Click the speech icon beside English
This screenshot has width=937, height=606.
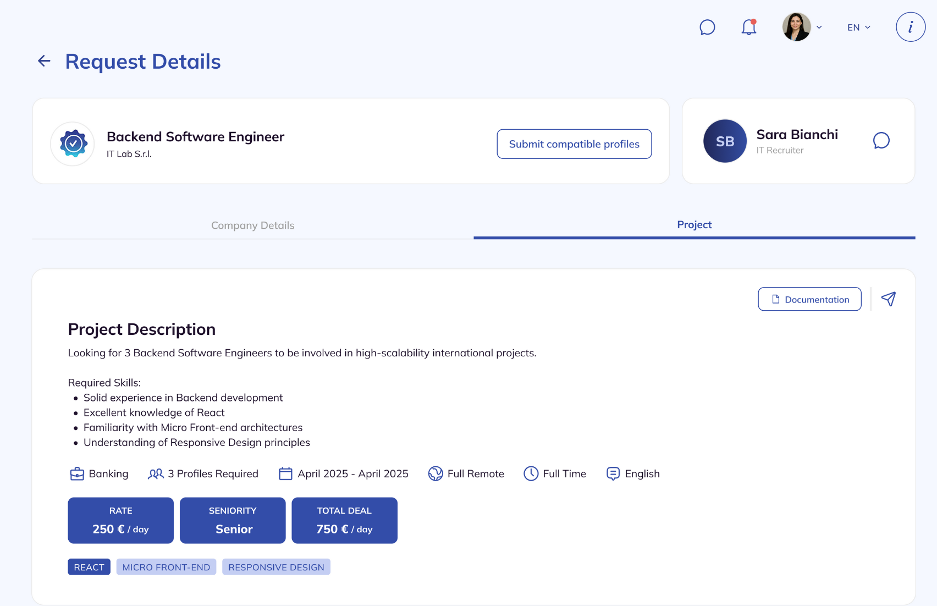[x=613, y=473]
